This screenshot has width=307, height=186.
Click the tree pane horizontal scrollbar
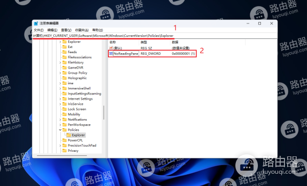click(62, 156)
